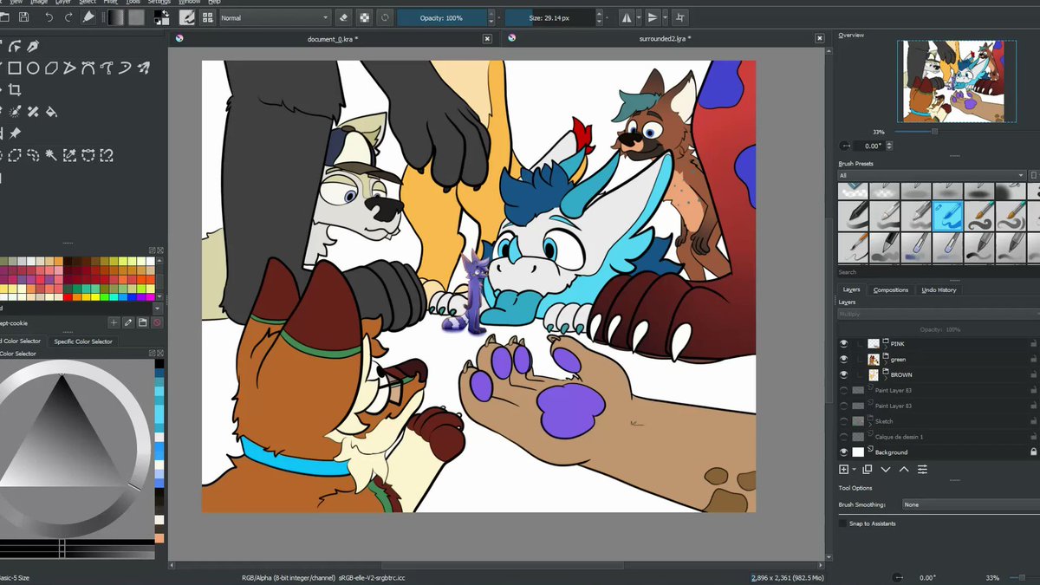This screenshot has height=585, width=1040.
Task: Move the layer down
Action: [886, 469]
